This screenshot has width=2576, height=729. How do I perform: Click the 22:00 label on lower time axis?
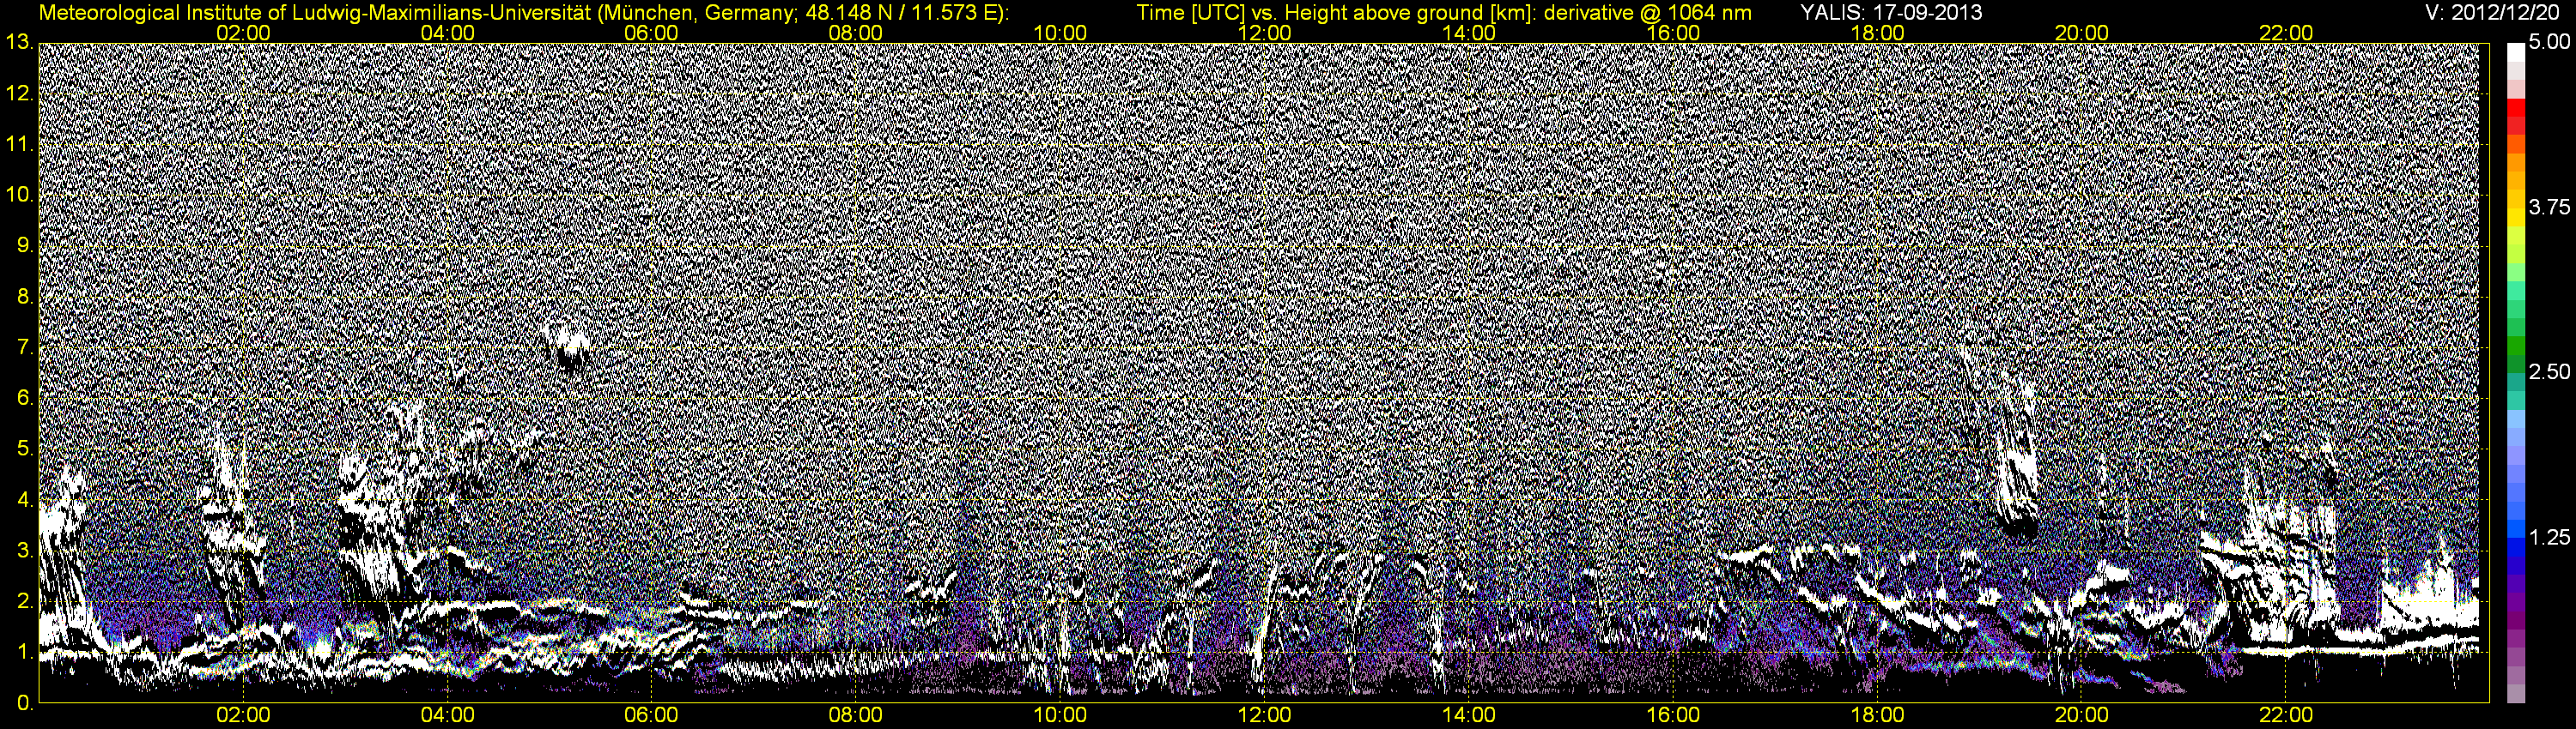[x=2286, y=715]
